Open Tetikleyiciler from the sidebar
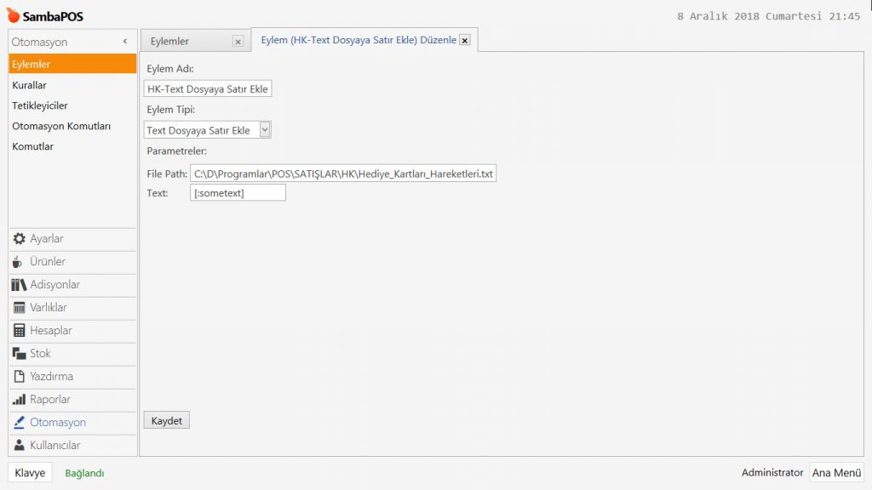This screenshot has width=872, height=490. (x=40, y=105)
